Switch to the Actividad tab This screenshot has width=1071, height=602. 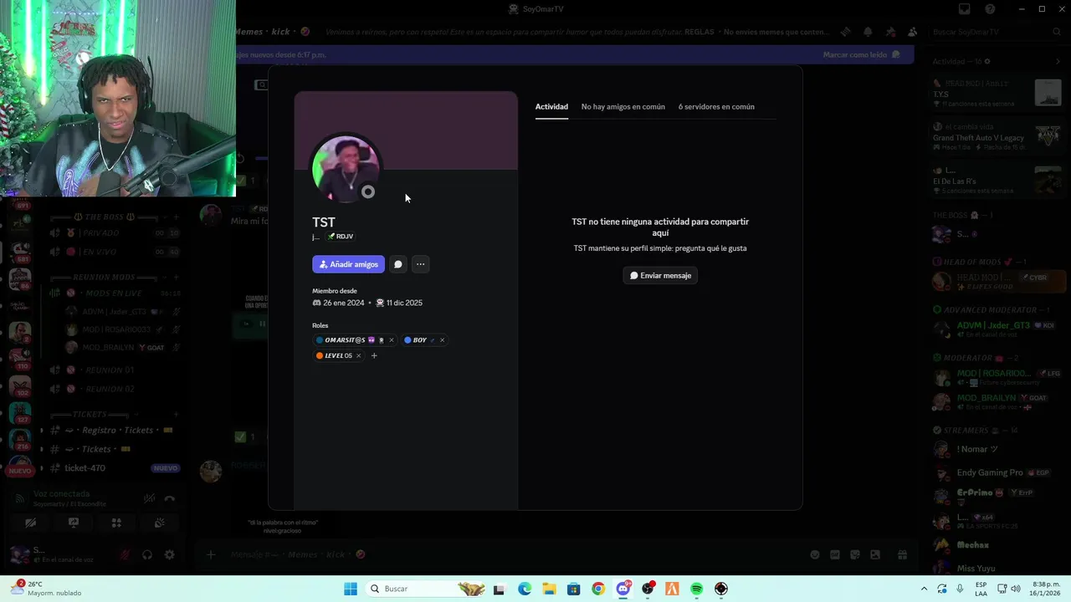[x=551, y=107]
